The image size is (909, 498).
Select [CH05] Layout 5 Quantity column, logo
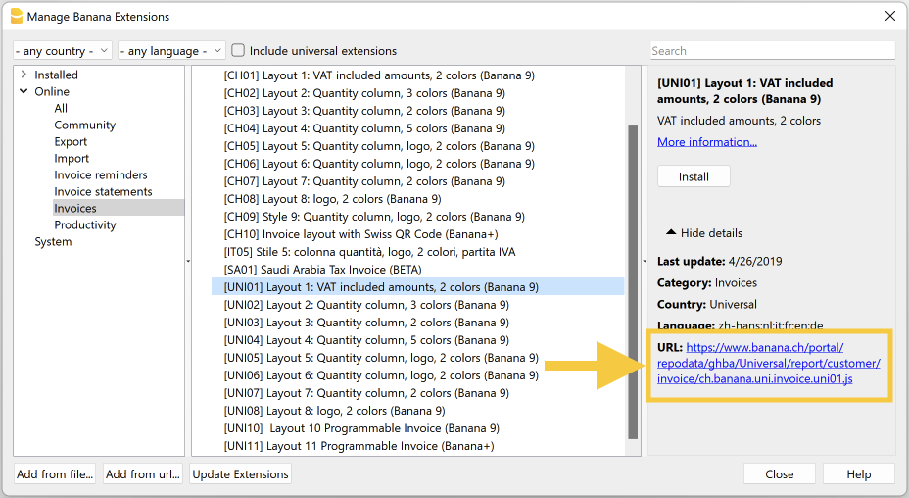[x=379, y=146]
